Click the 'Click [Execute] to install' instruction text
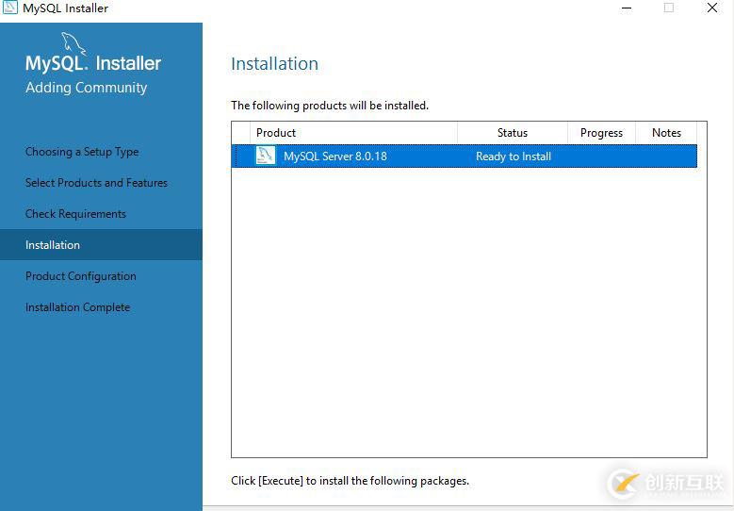The height and width of the screenshot is (511, 734). click(x=350, y=481)
